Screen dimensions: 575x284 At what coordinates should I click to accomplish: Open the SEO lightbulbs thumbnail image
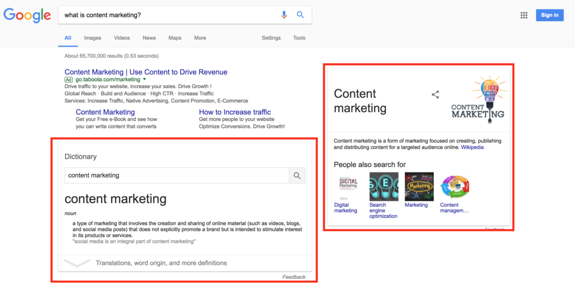384,187
